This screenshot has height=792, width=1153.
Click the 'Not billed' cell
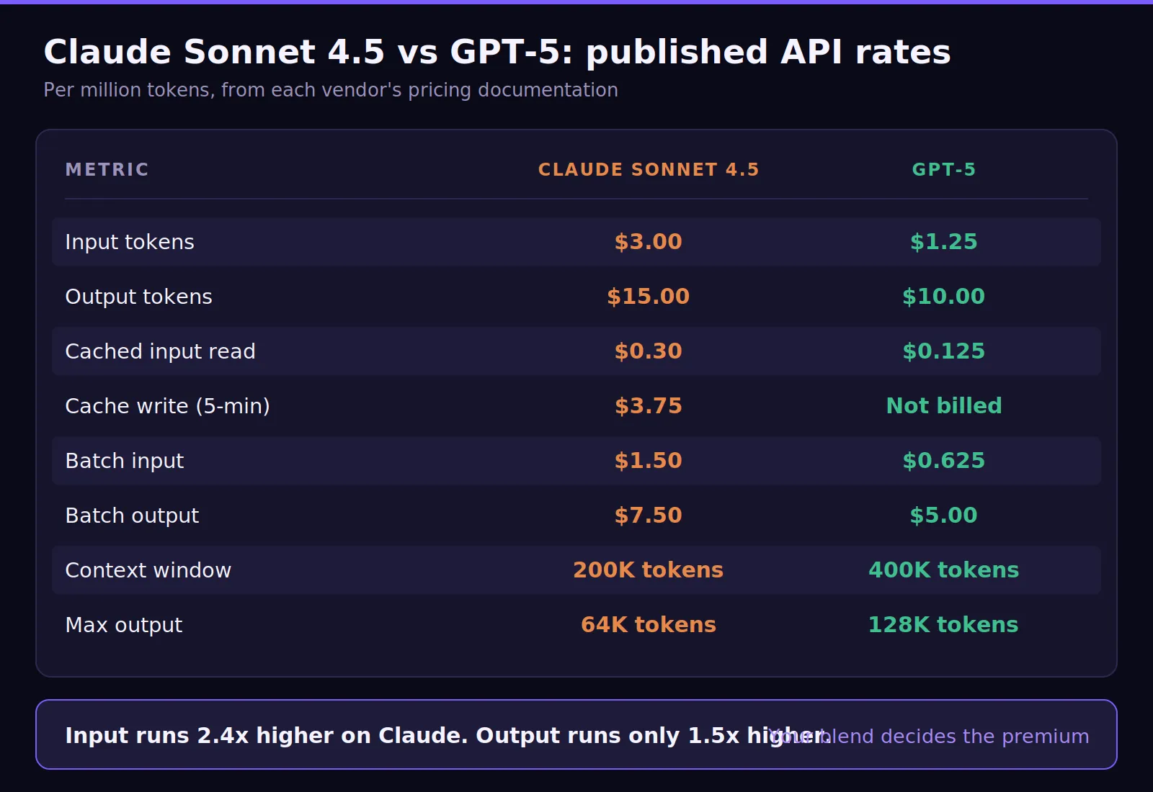click(944, 406)
